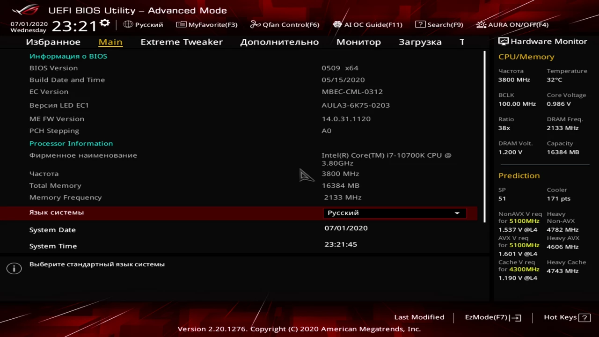Click the Last Modified button
This screenshot has width=599, height=337.
[419, 317]
